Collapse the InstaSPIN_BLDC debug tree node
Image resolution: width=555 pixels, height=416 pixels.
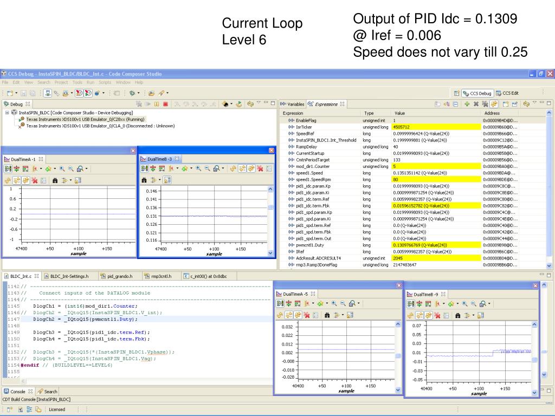tap(7, 113)
